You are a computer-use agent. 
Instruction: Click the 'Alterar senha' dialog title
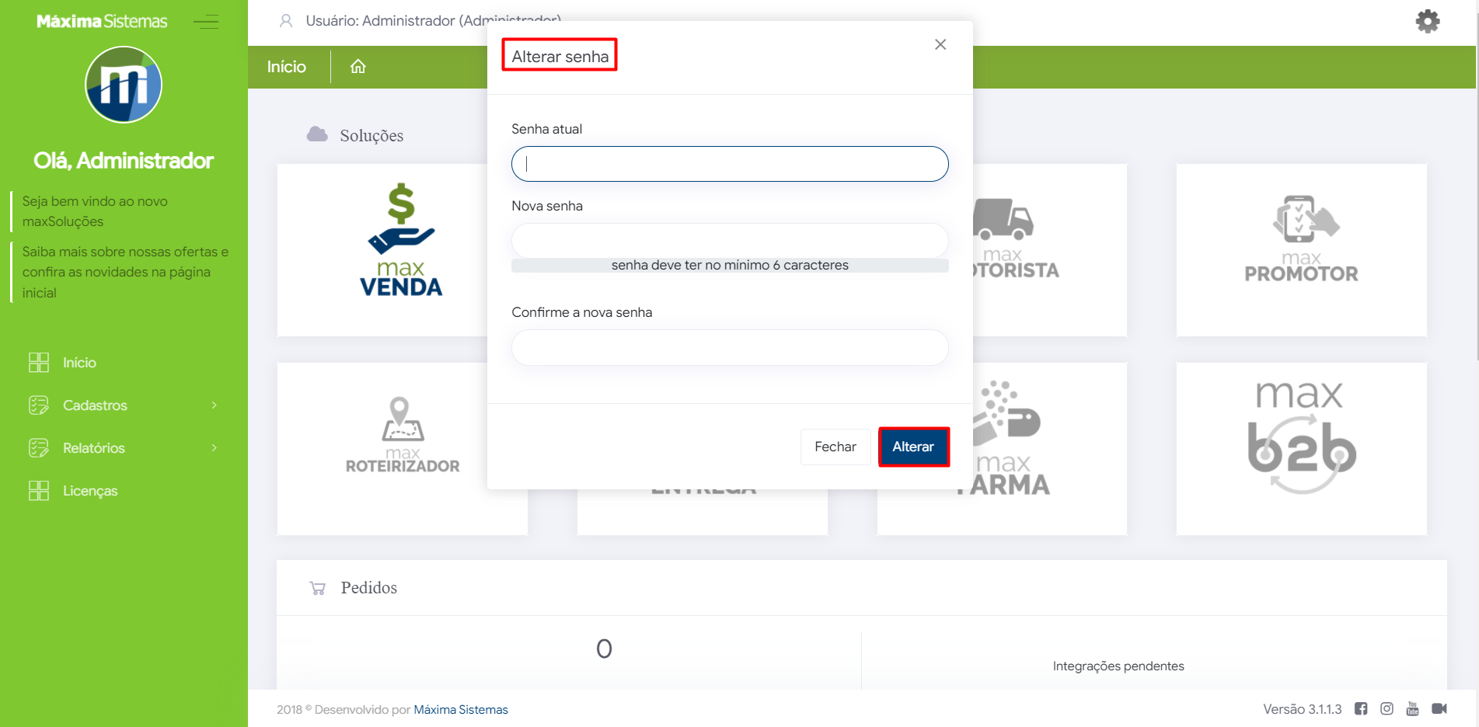[x=560, y=56]
